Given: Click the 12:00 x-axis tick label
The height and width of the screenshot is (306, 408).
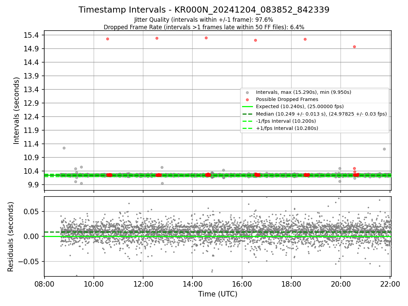Looking at the screenshot, I should (x=143, y=284).
